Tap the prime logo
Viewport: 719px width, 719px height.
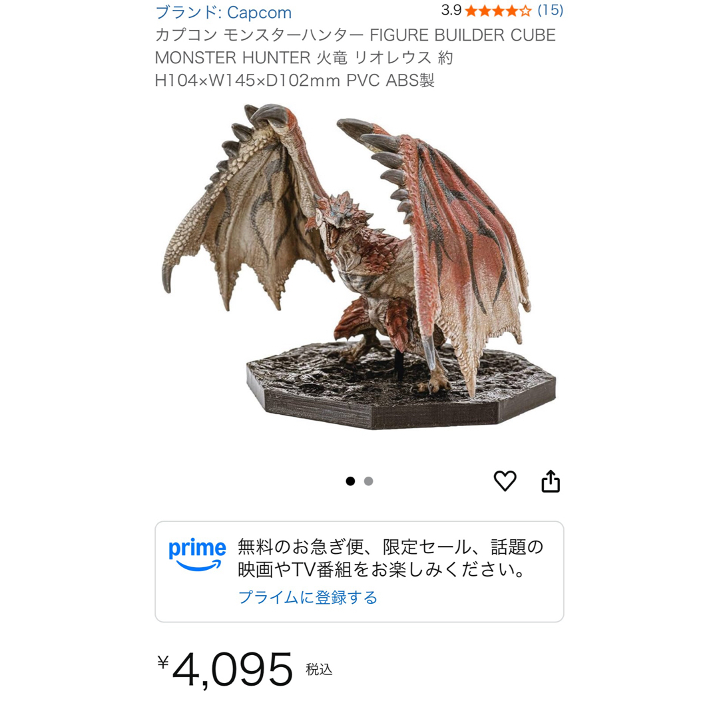coord(197,555)
